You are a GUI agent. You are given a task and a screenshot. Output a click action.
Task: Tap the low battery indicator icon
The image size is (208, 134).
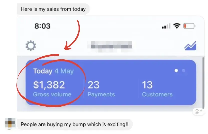[x=189, y=26]
